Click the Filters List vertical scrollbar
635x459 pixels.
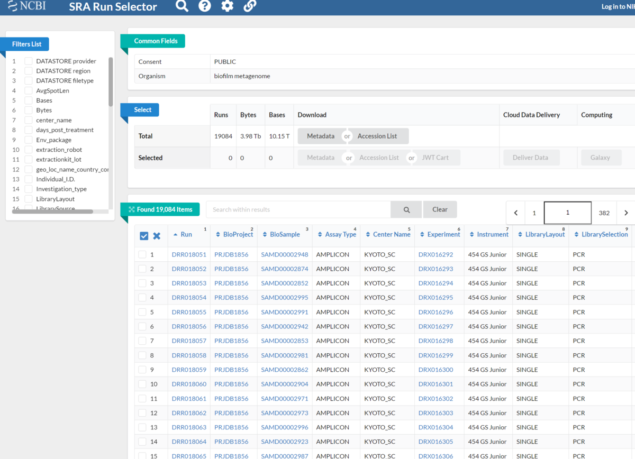point(111,82)
